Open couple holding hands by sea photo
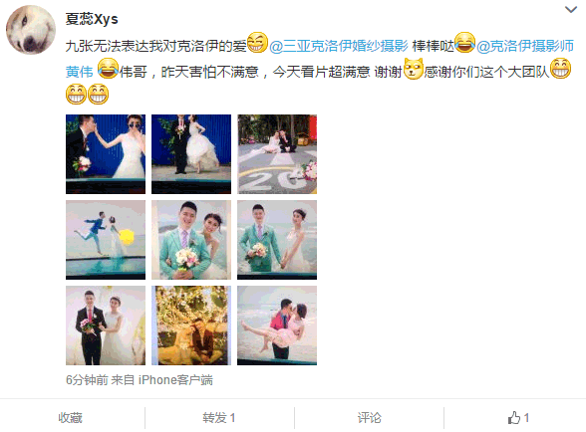This screenshot has width=586, height=432. tap(277, 240)
